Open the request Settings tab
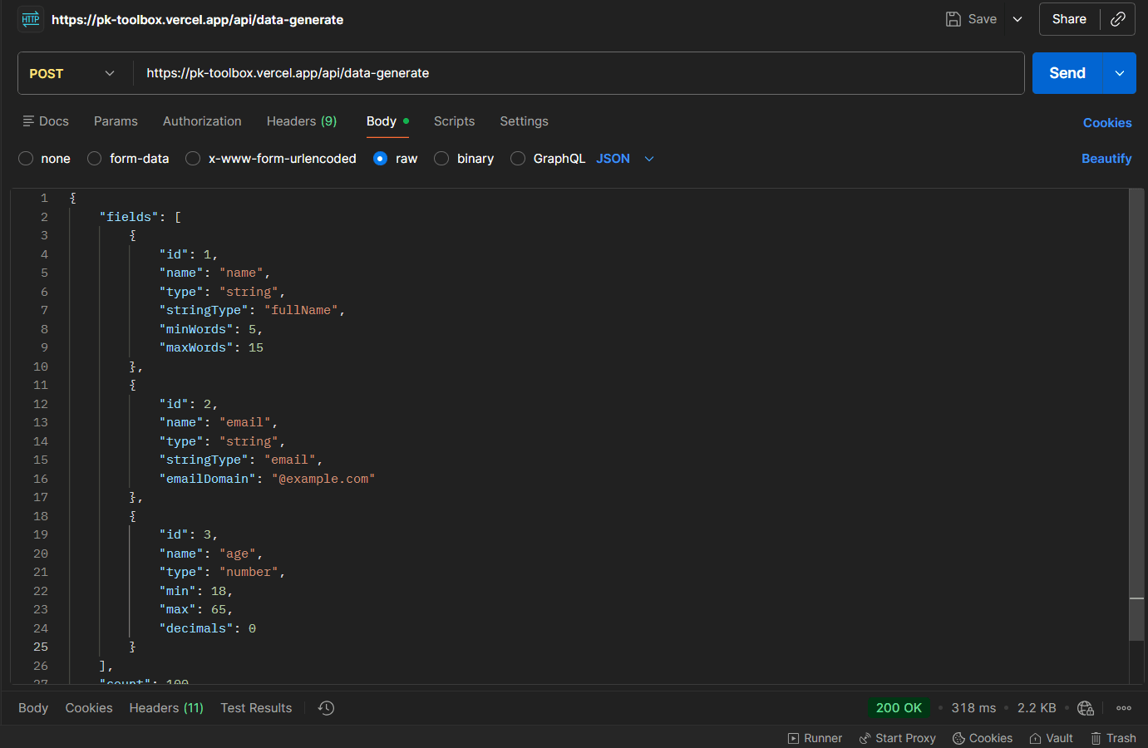1148x748 pixels. (x=524, y=121)
